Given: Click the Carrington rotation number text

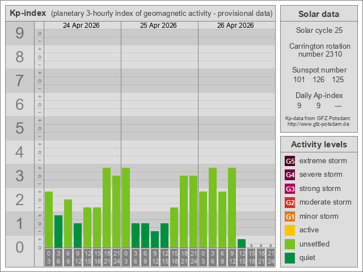Looking at the screenshot, I should click(x=319, y=50).
